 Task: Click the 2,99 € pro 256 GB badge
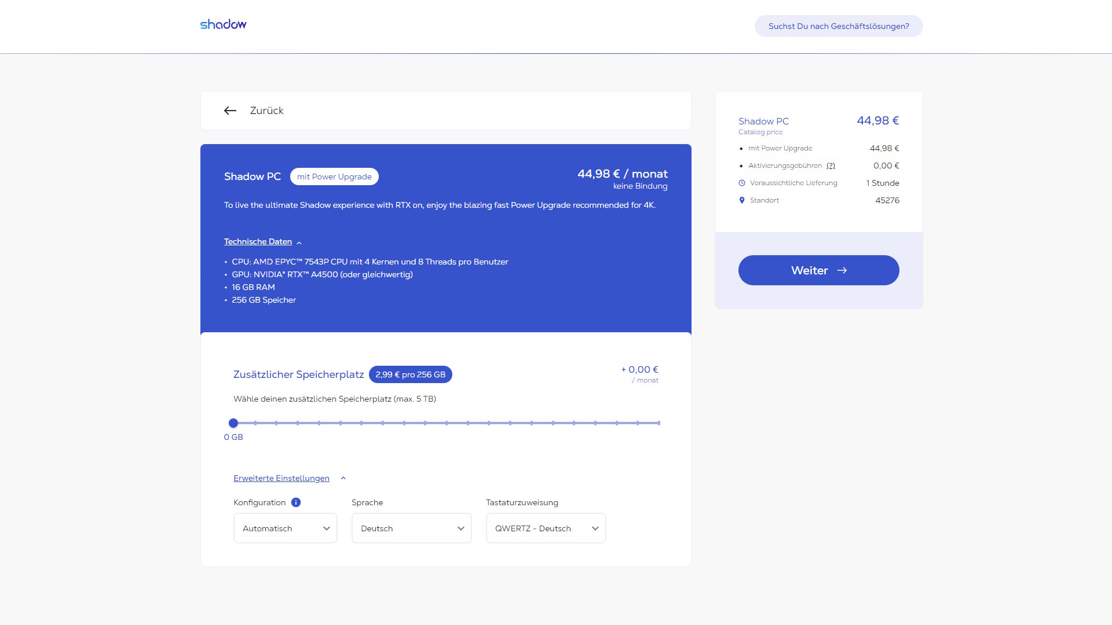pos(411,374)
